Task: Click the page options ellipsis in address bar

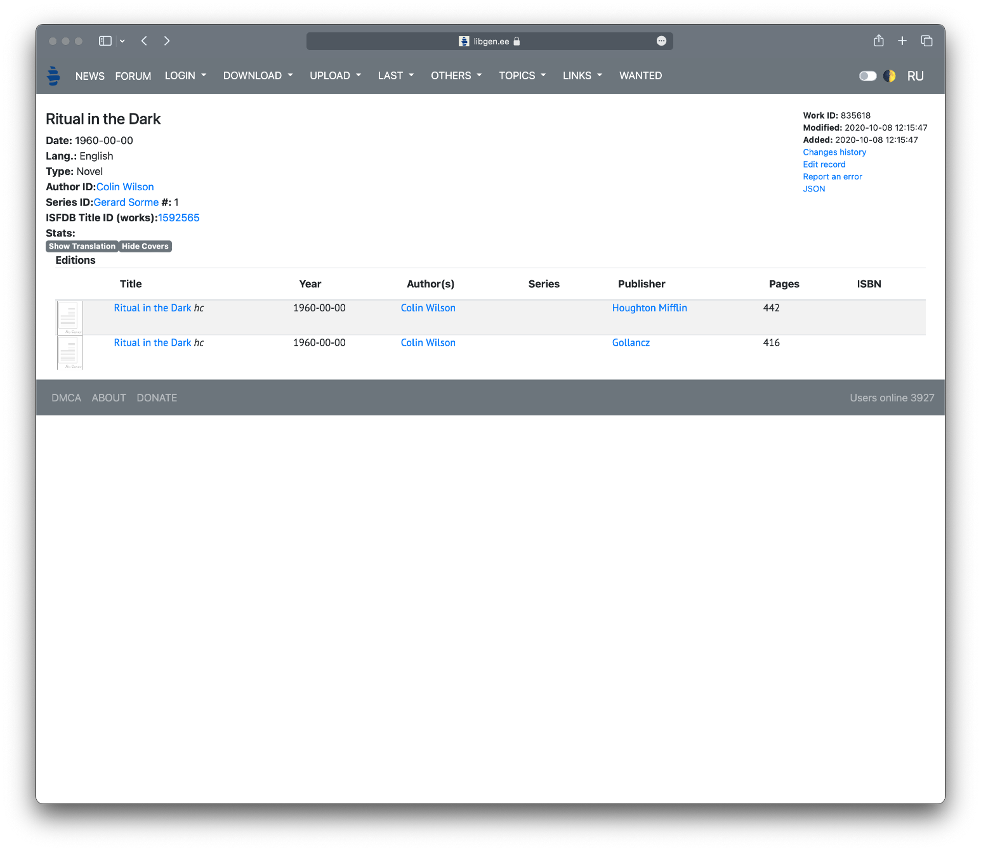Action: click(661, 41)
